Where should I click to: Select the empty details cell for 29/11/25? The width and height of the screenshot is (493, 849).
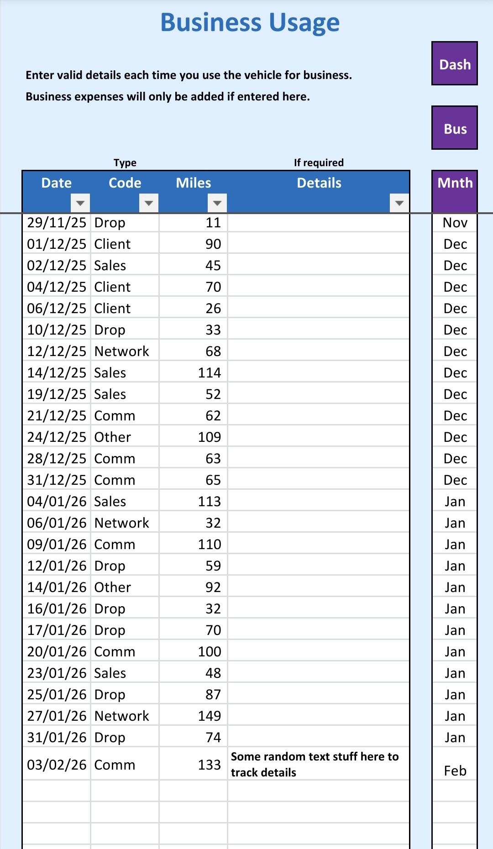point(318,223)
